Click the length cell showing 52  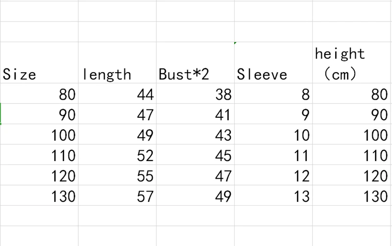tap(118, 155)
